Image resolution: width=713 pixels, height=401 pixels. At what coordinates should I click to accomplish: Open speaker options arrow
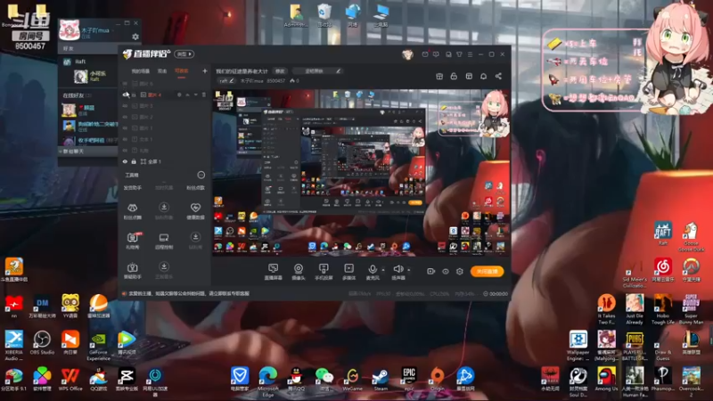coord(408,270)
